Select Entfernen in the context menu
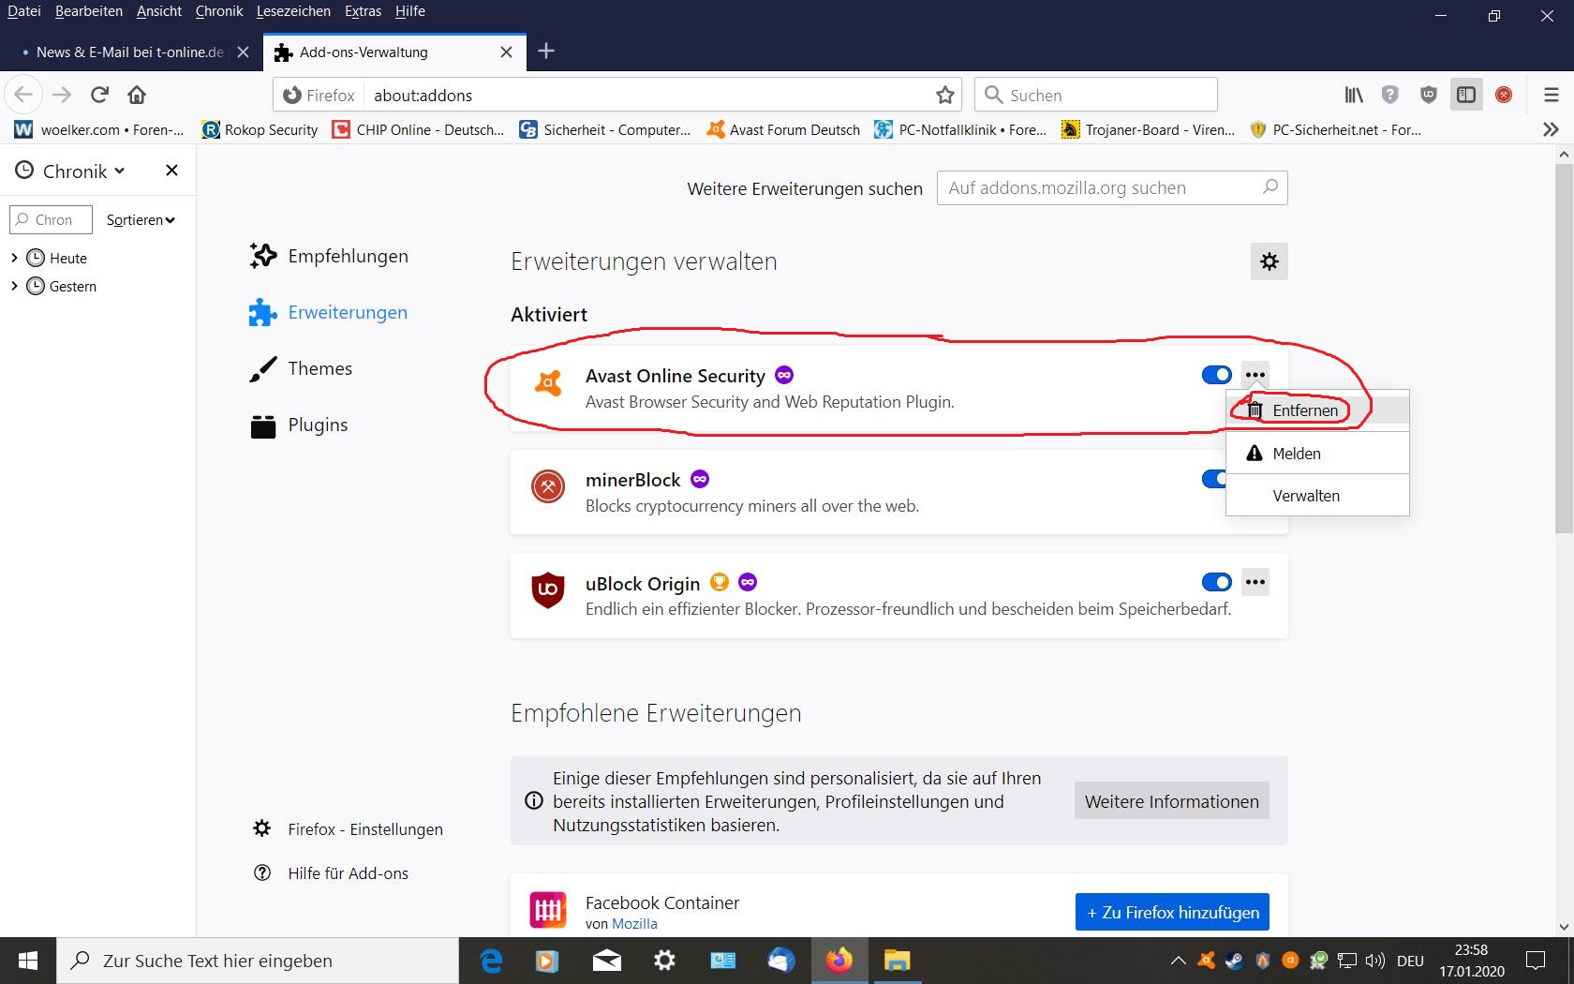Image resolution: width=1574 pixels, height=984 pixels. coord(1317,410)
